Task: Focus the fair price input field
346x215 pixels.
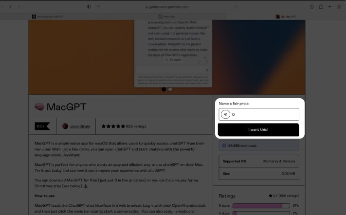Action: coord(263,114)
